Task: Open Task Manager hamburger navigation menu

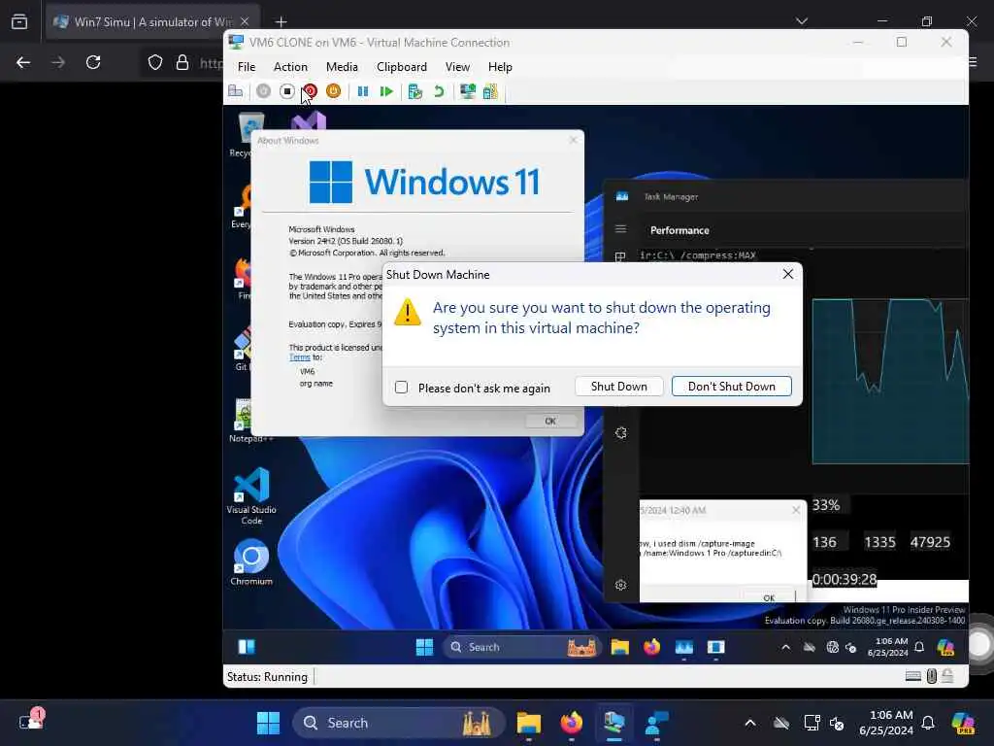Action: pos(620,229)
